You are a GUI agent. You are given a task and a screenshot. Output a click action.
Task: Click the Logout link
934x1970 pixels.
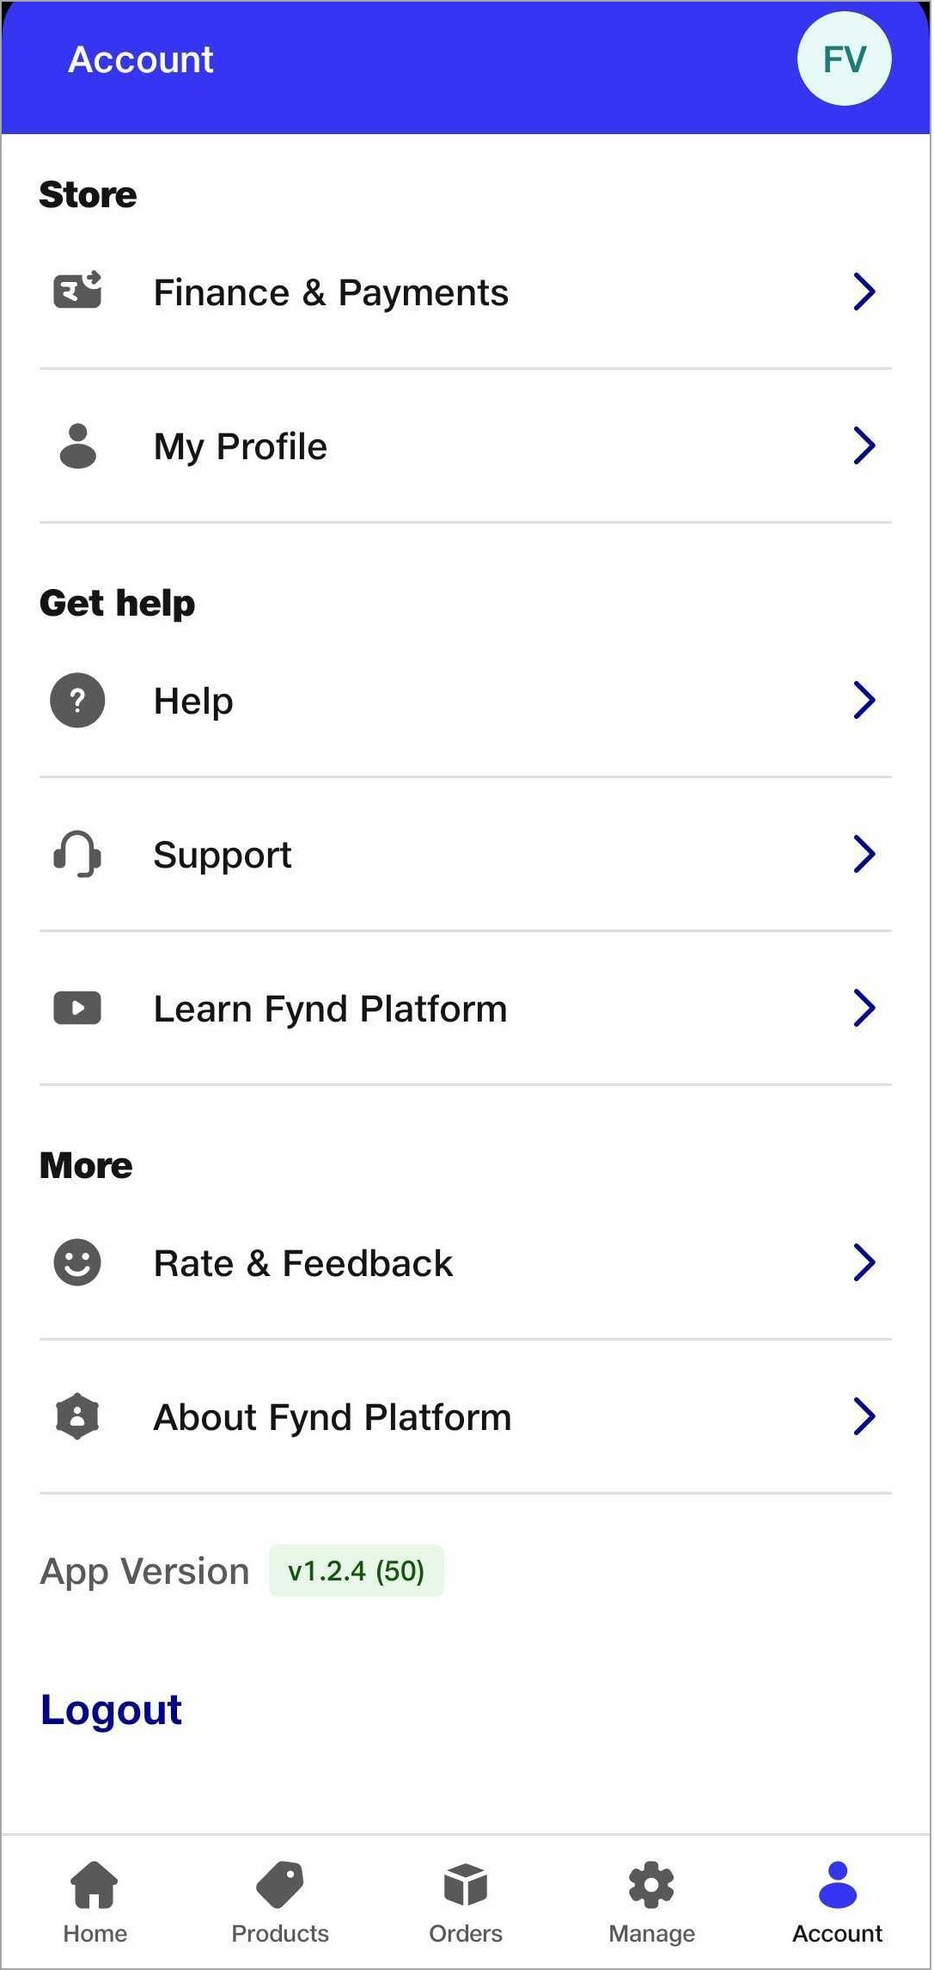111,1709
